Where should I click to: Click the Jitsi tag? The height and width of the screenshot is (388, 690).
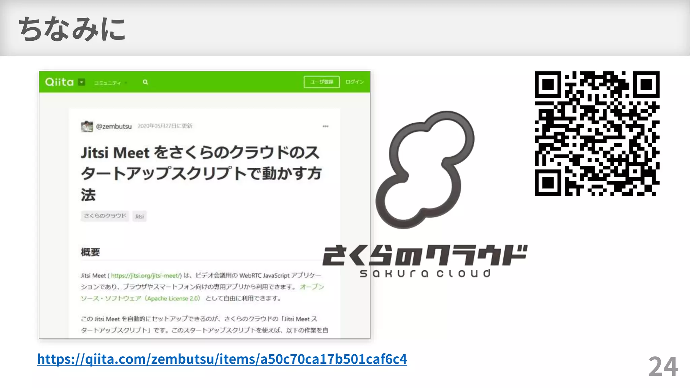pos(139,216)
